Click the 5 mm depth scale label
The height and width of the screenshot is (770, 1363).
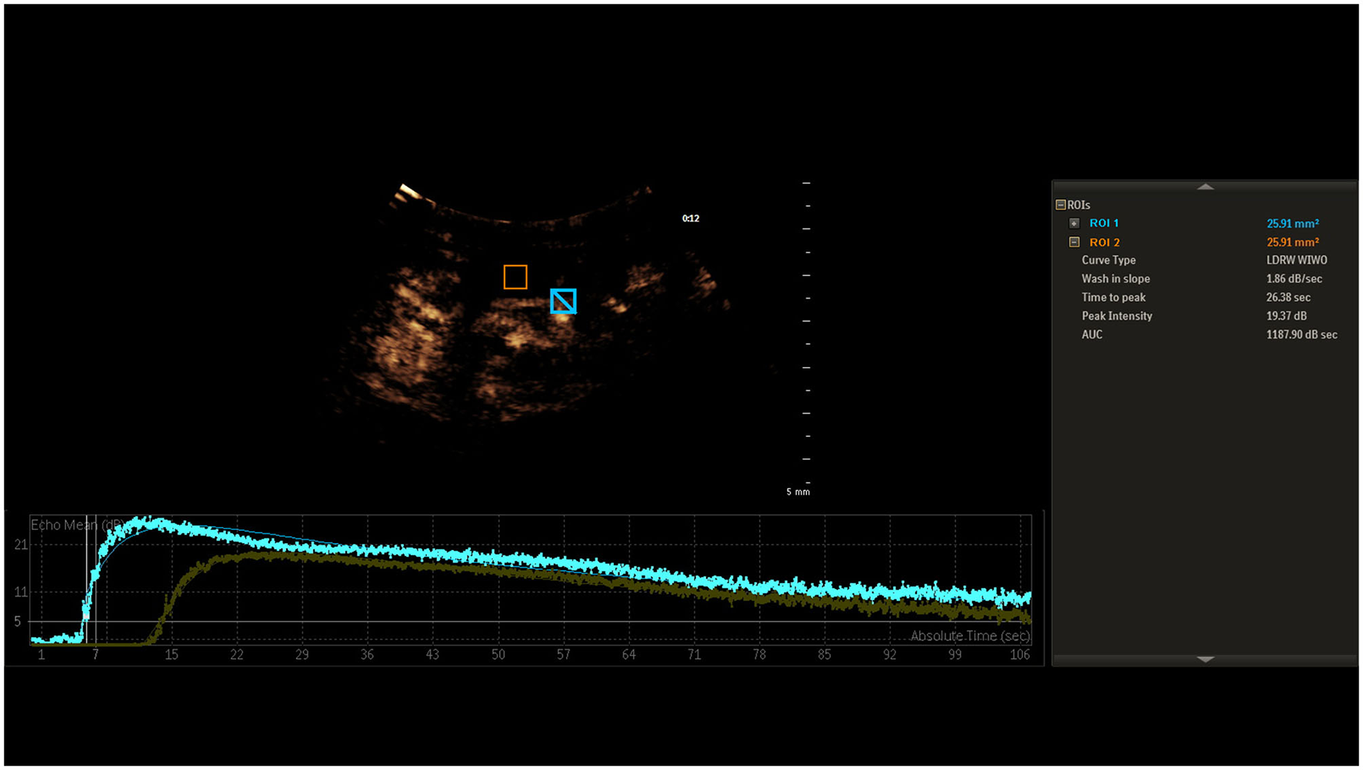tap(797, 491)
